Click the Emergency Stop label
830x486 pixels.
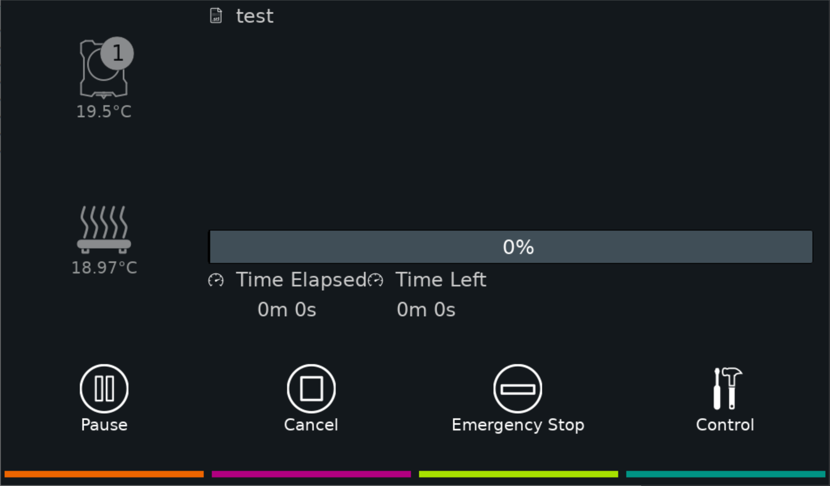coord(518,426)
